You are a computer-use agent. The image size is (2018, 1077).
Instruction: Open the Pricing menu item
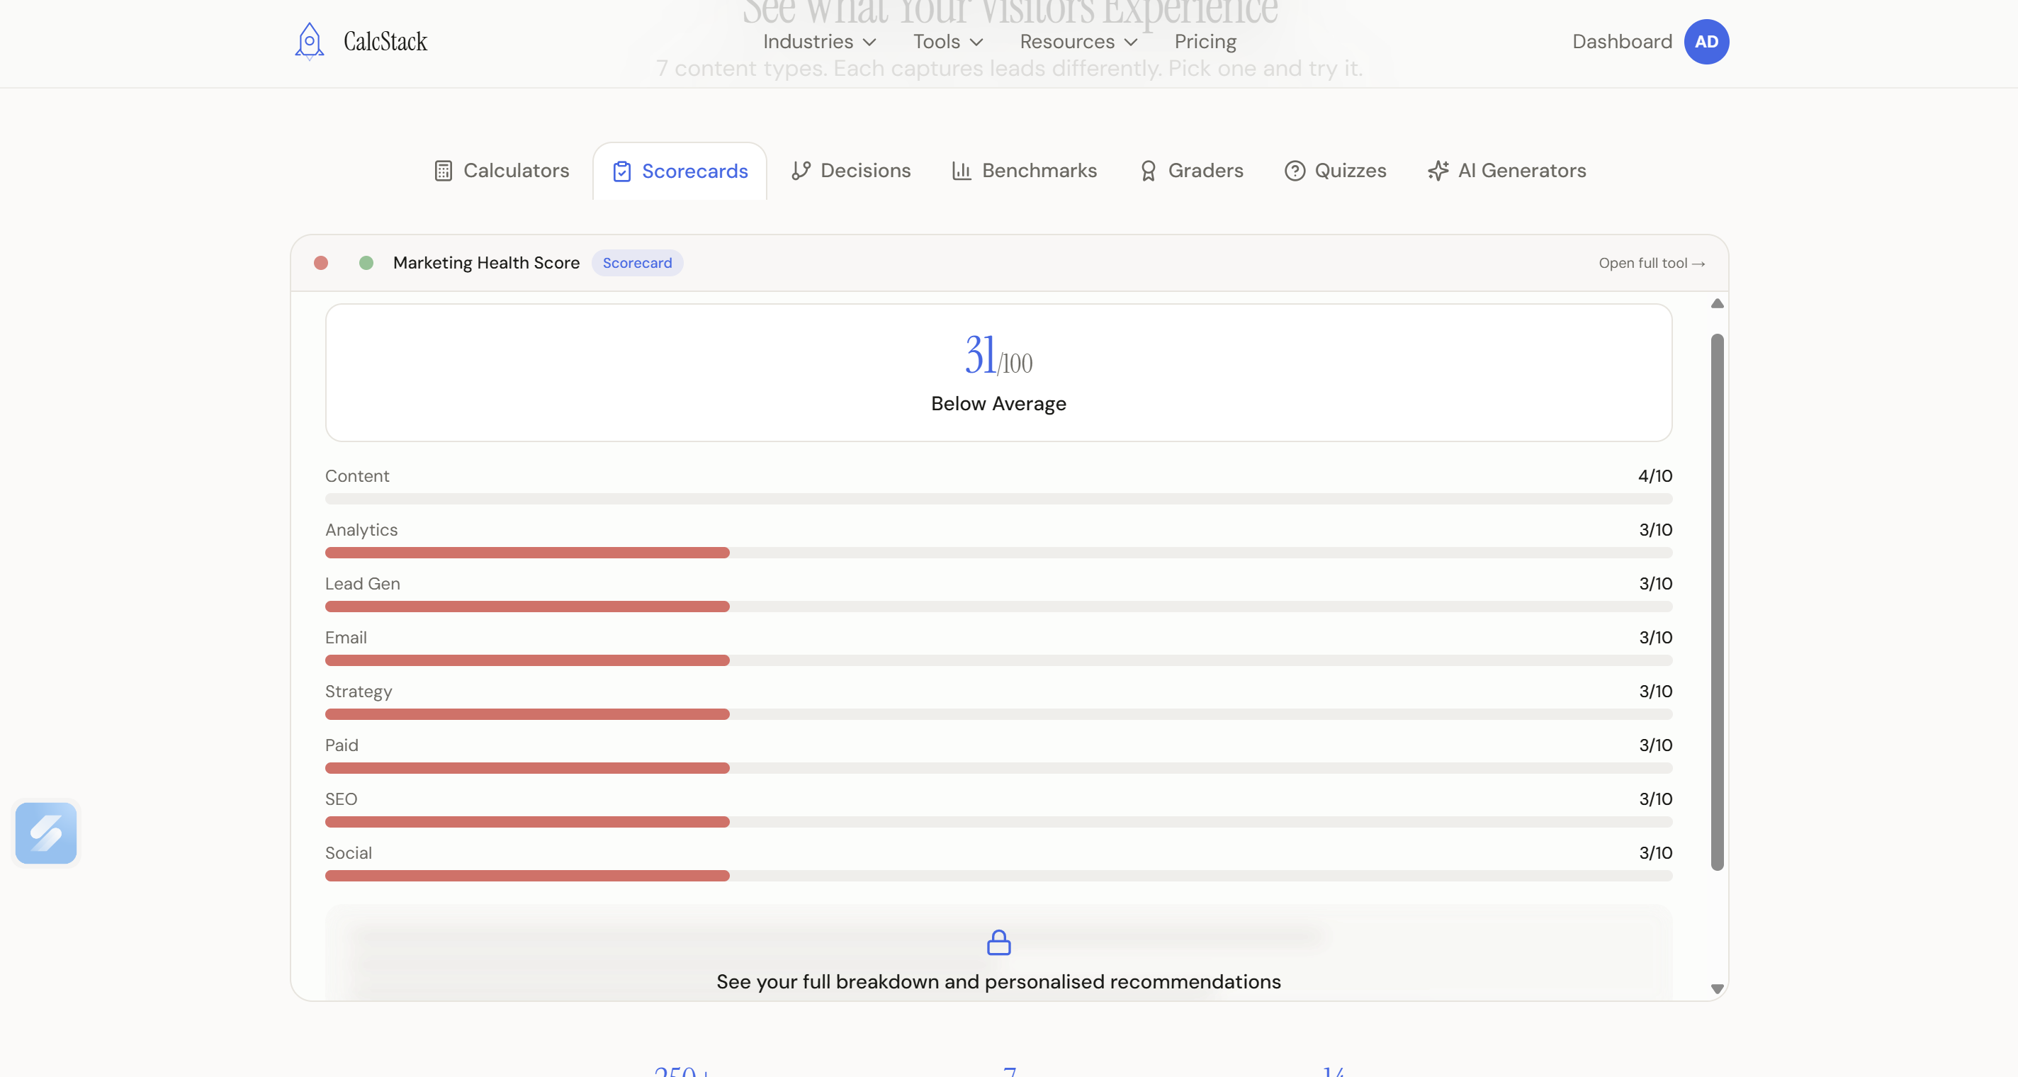coord(1205,42)
